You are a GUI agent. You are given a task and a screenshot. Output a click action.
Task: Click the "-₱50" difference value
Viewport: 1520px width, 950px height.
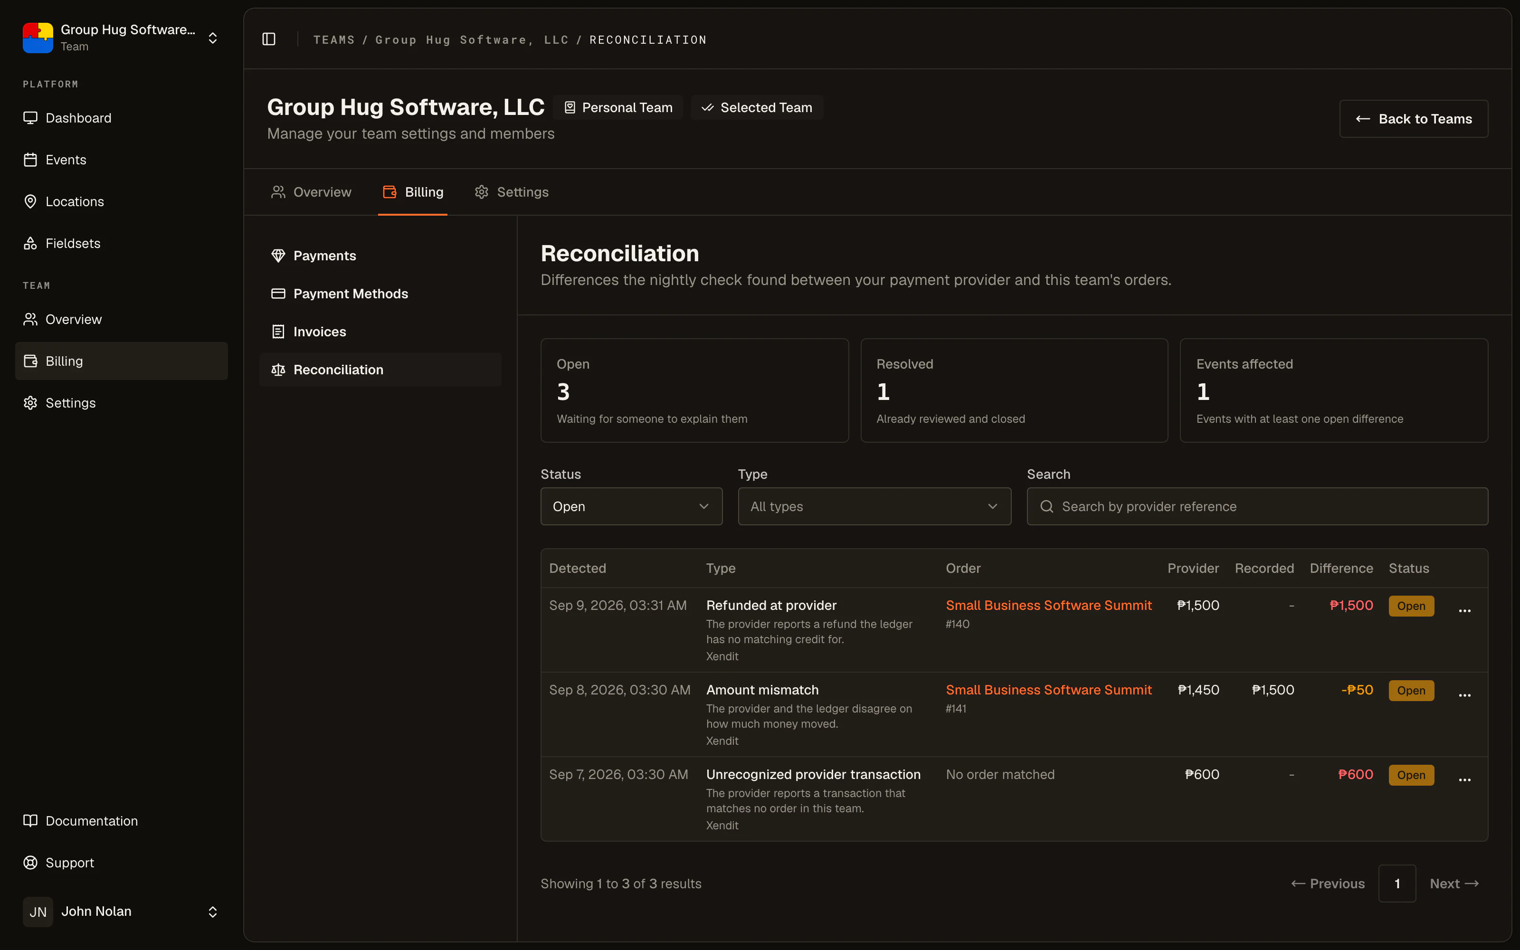pyautogui.click(x=1357, y=690)
